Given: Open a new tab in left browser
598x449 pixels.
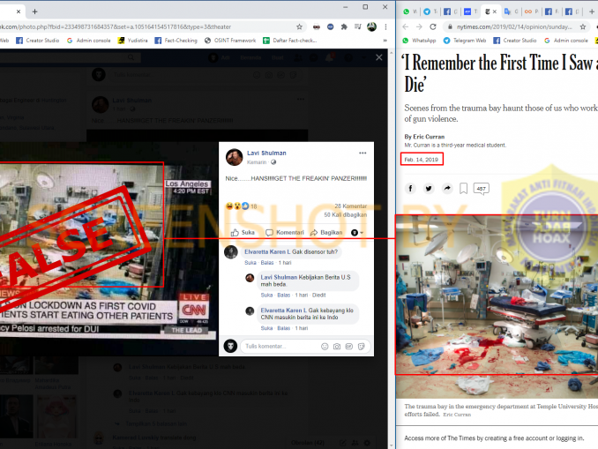Looking at the screenshot, I should 34,11.
